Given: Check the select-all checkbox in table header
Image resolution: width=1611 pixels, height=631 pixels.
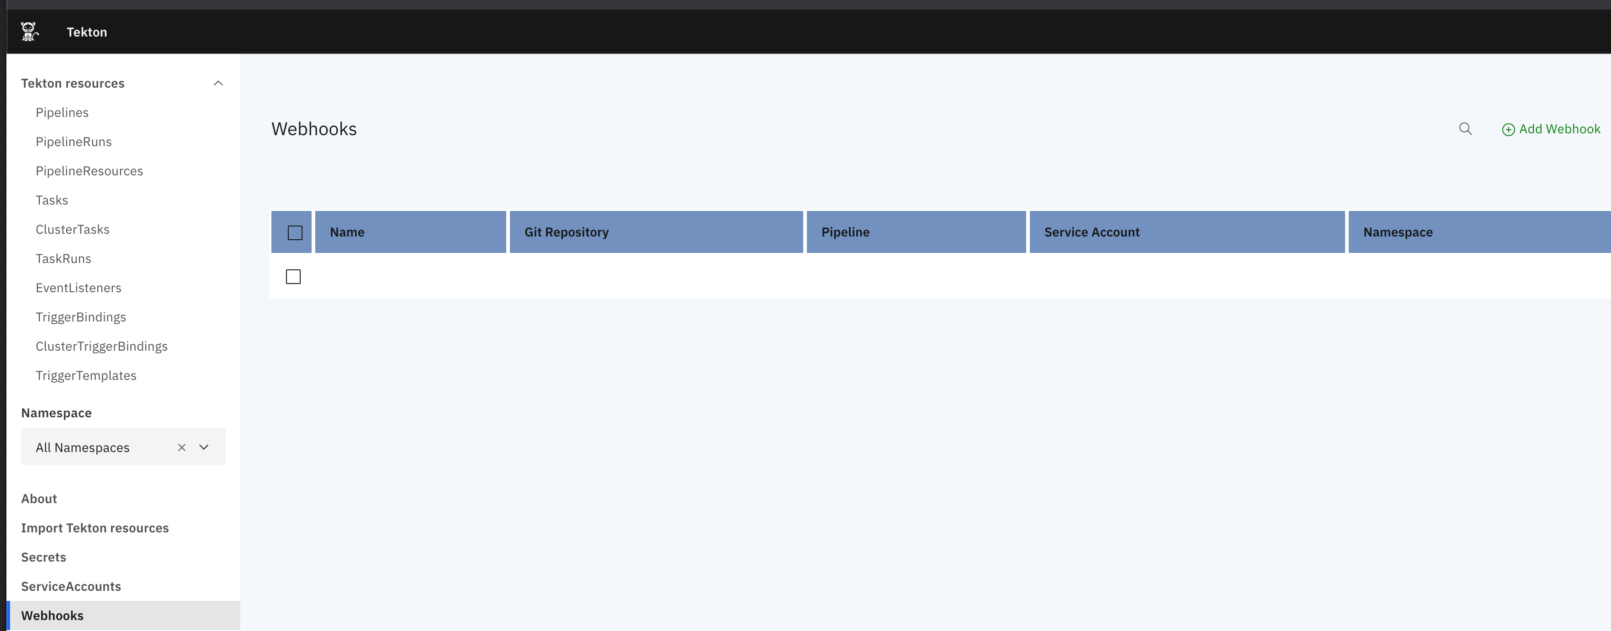Looking at the screenshot, I should (294, 232).
